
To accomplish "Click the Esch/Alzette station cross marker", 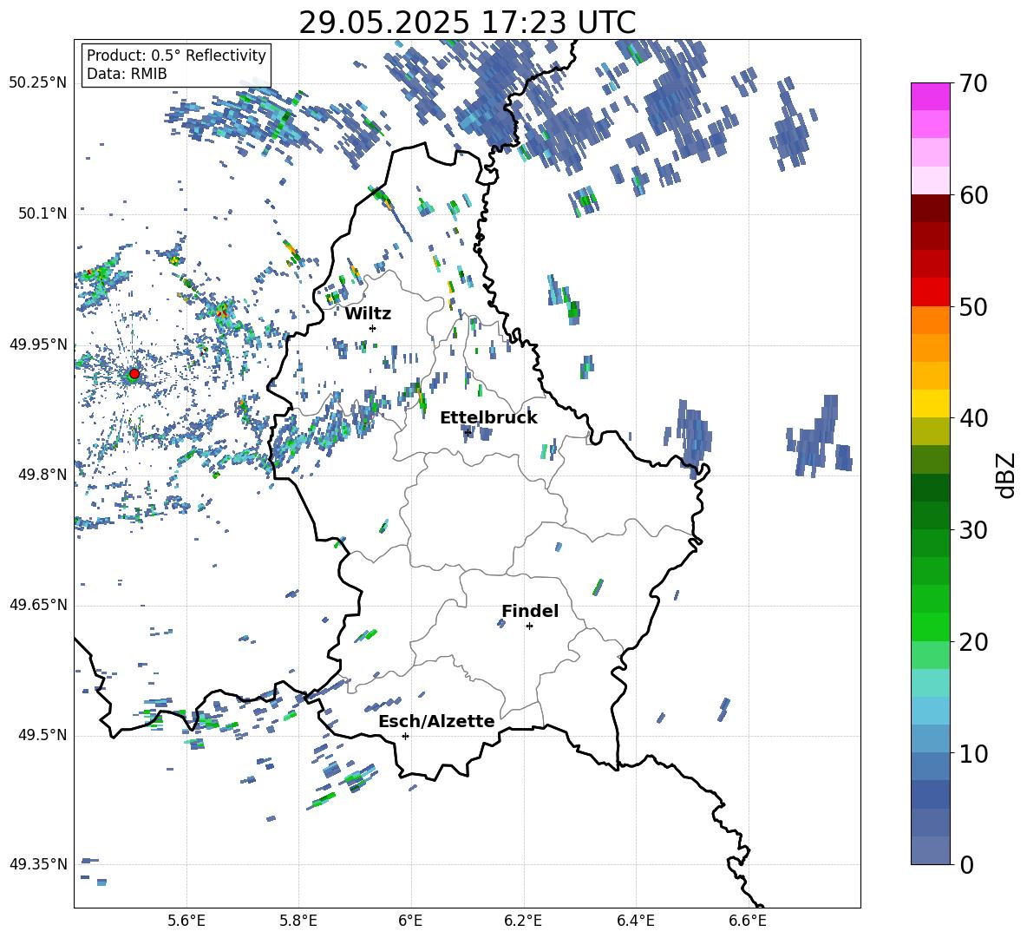I will [405, 736].
